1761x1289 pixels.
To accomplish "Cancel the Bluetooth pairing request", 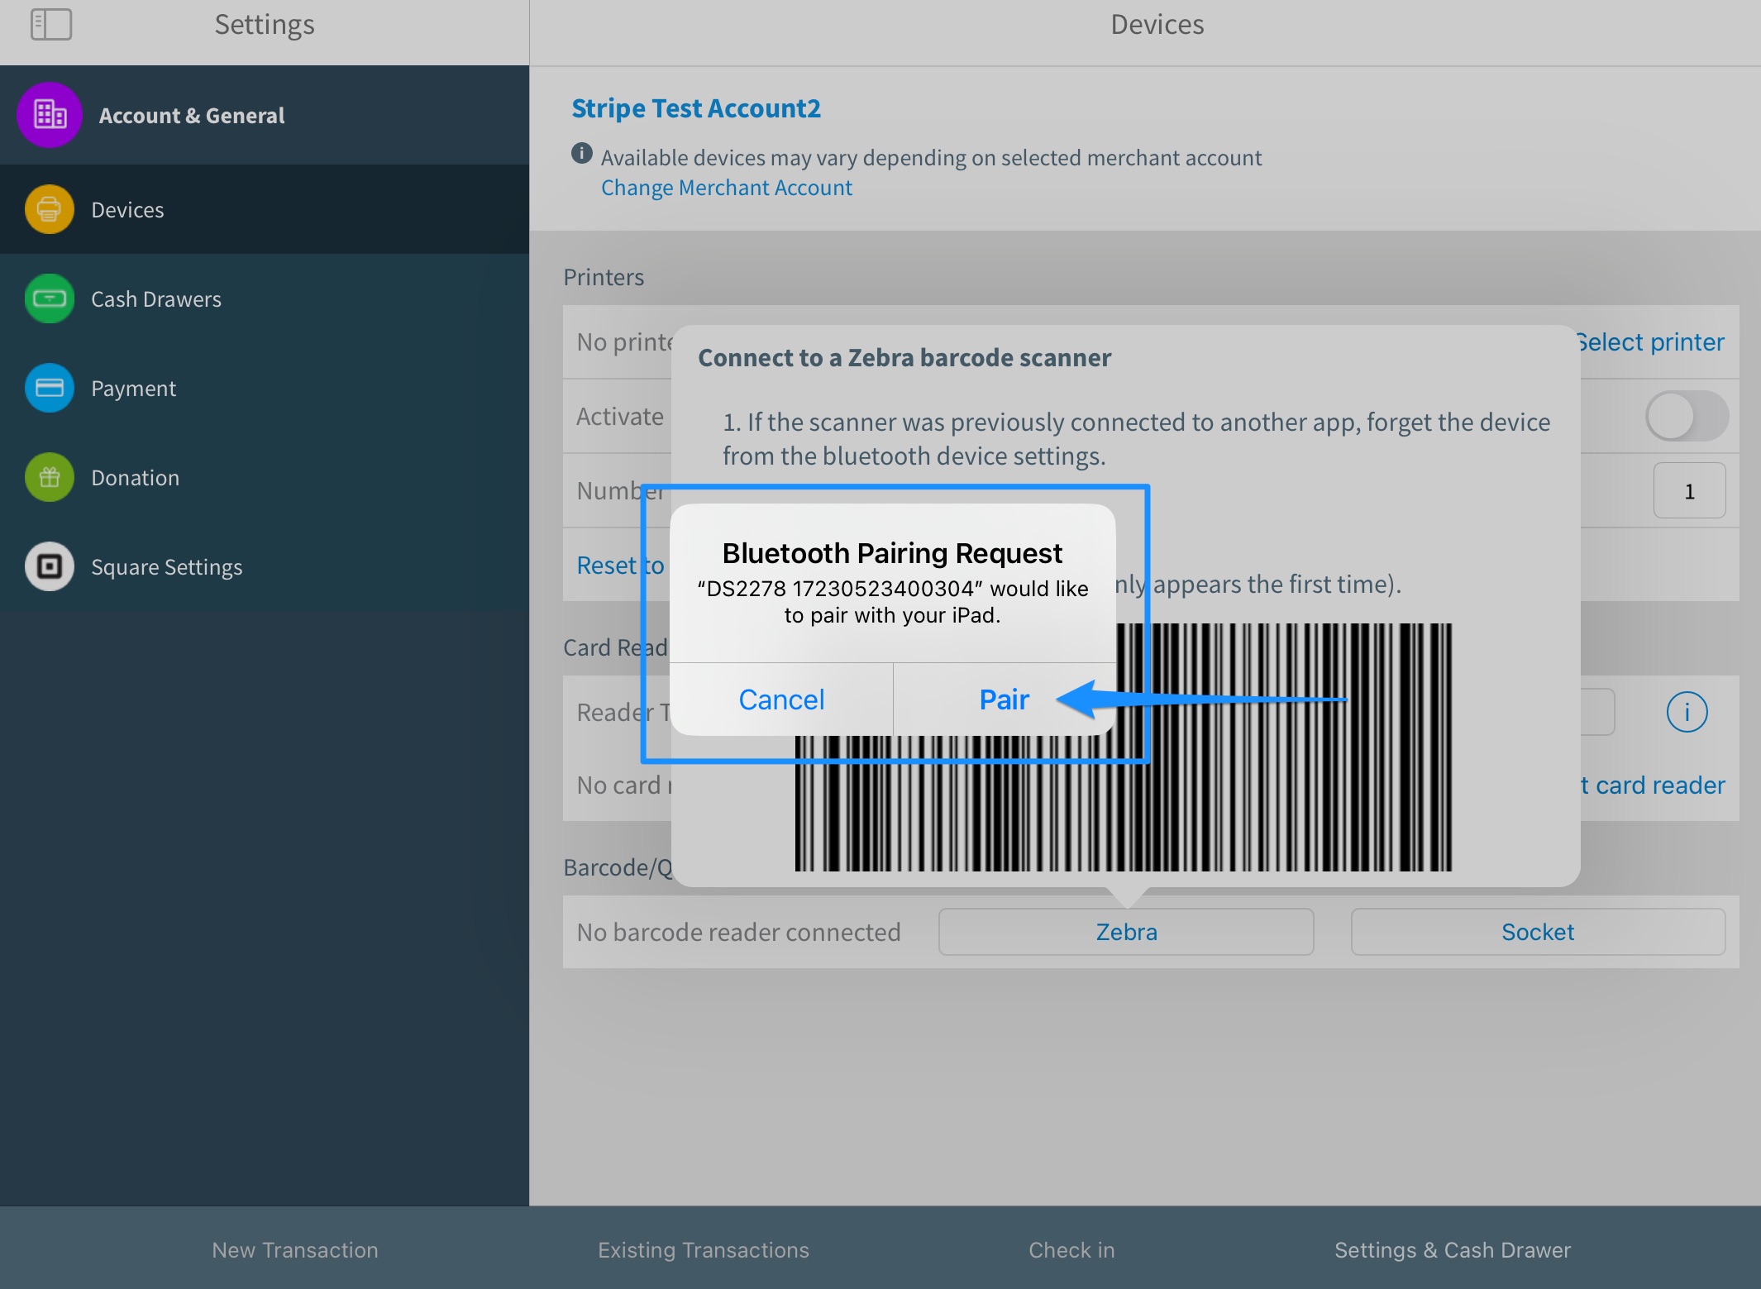I will pos(780,699).
